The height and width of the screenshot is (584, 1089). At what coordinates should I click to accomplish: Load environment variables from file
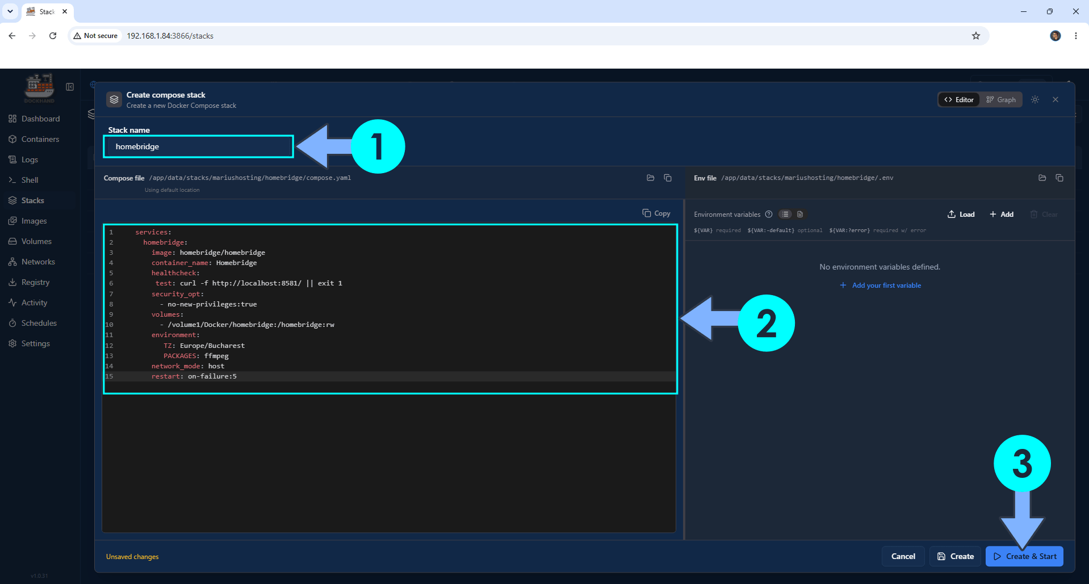961,215
